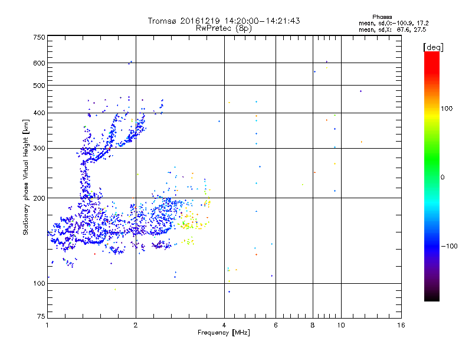Click the colorbar tick label "-100"

449,246
